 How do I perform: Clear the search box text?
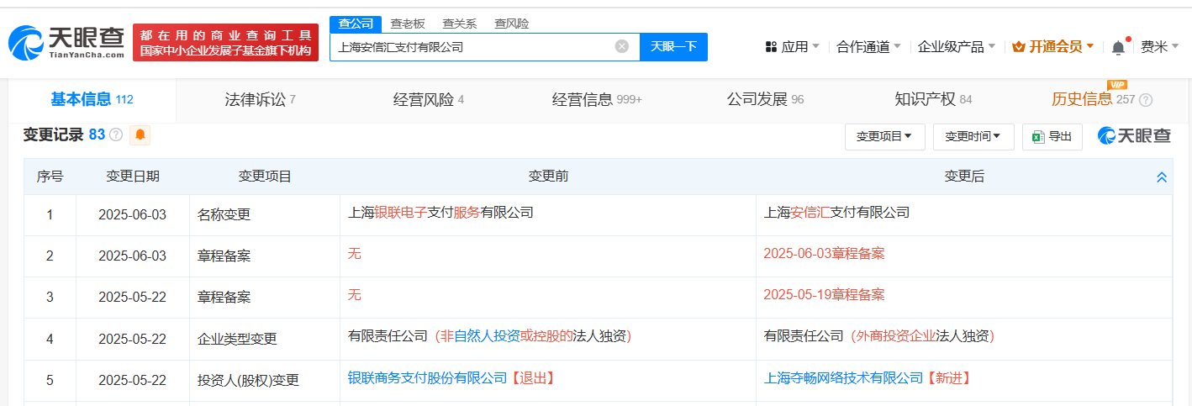[621, 46]
